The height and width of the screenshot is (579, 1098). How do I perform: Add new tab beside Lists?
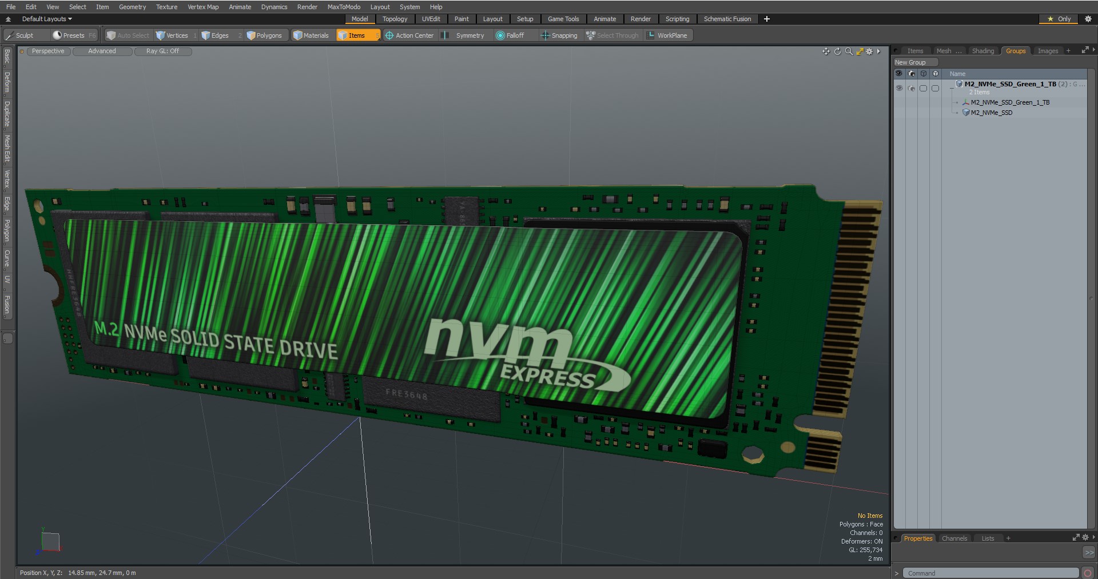click(1008, 538)
